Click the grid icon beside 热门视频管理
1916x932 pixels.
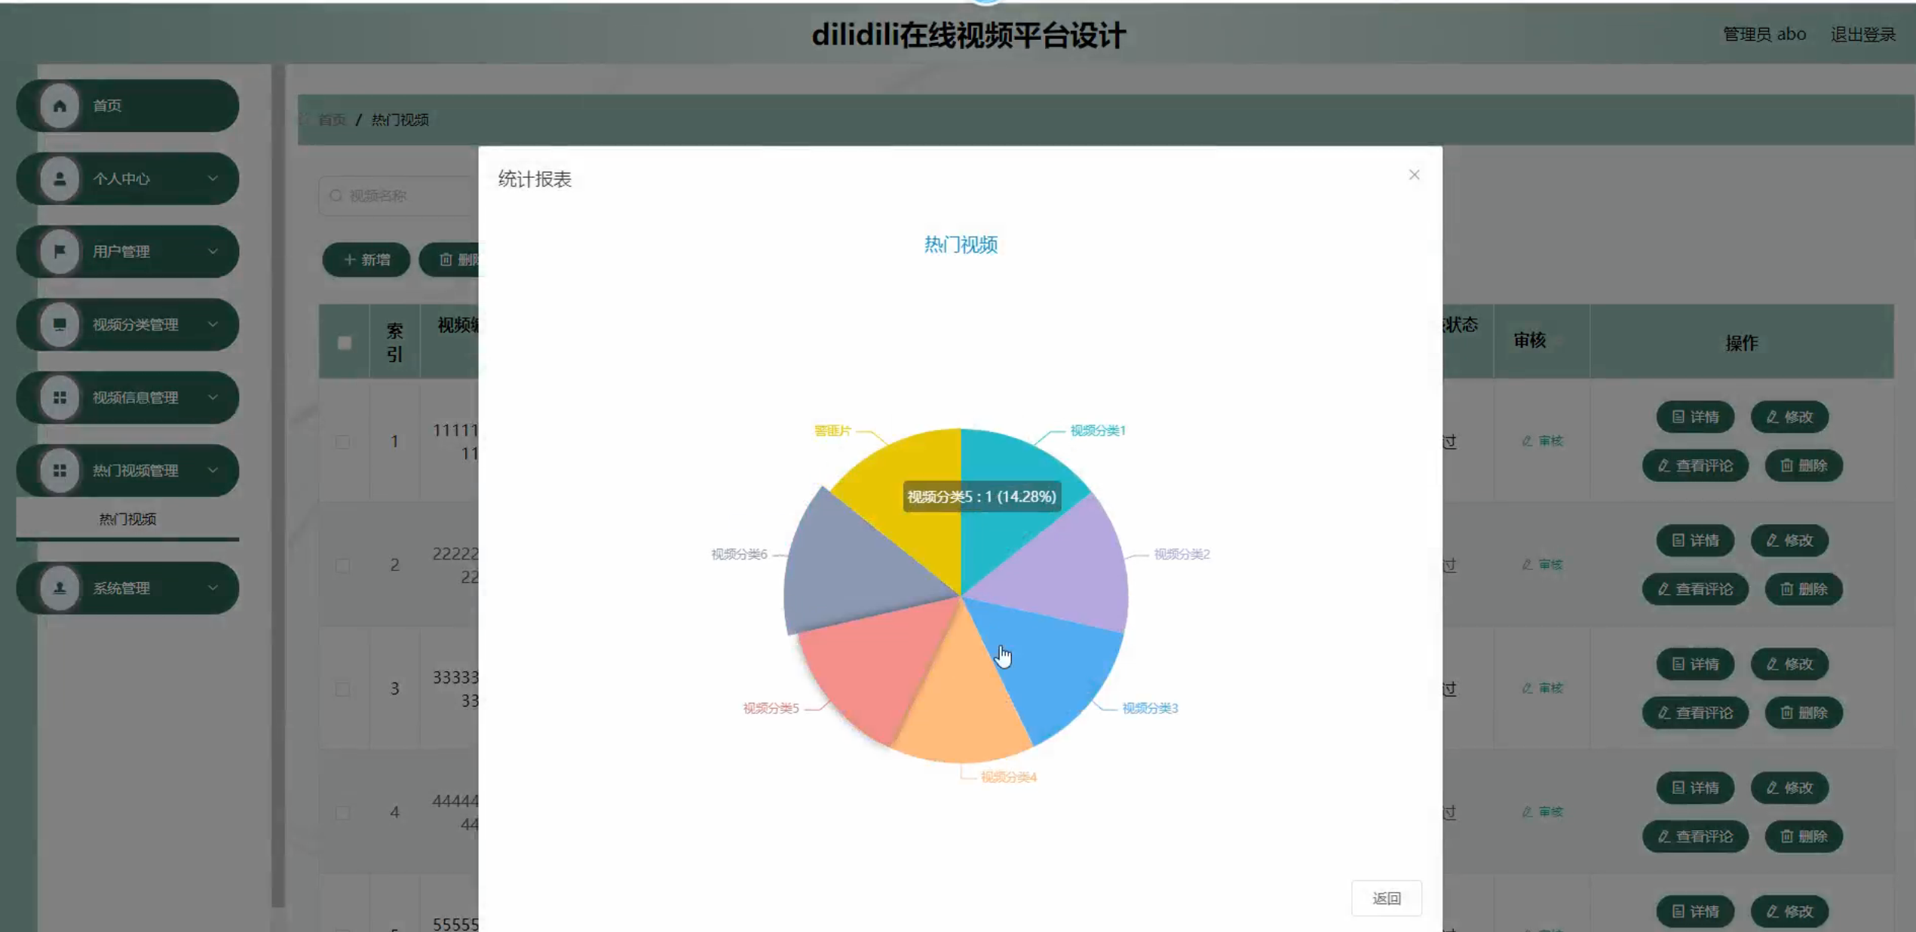coord(60,471)
